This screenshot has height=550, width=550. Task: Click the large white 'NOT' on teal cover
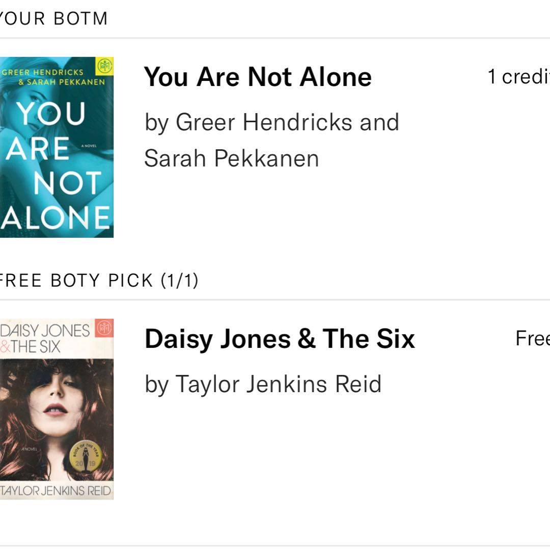pos(67,183)
